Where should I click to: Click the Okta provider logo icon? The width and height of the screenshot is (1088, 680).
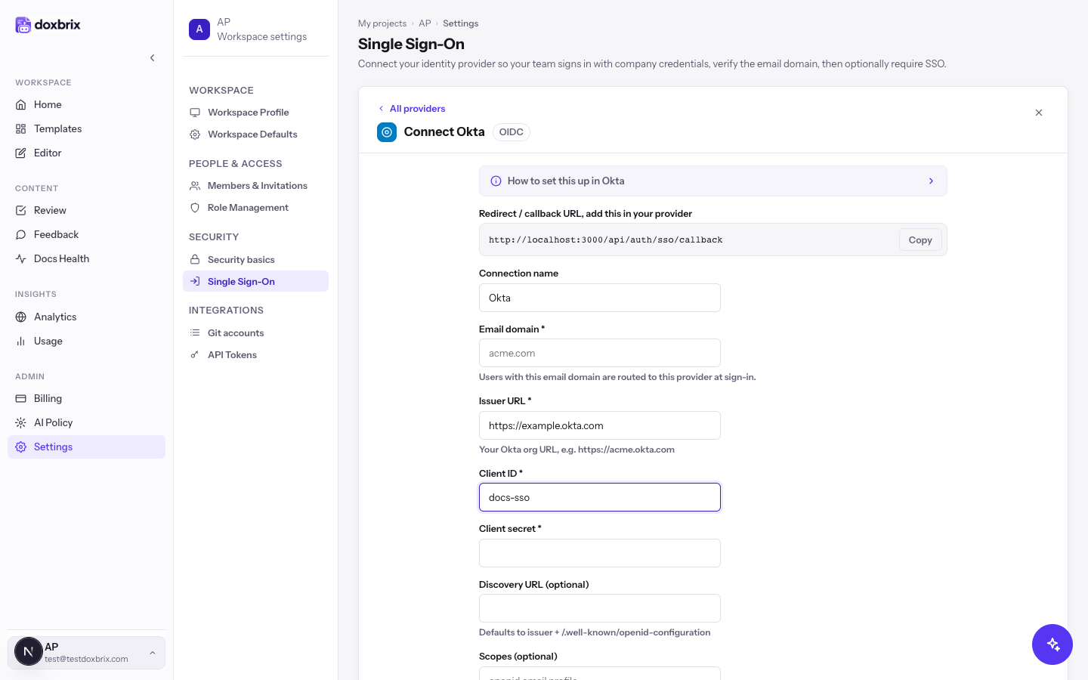(x=387, y=132)
